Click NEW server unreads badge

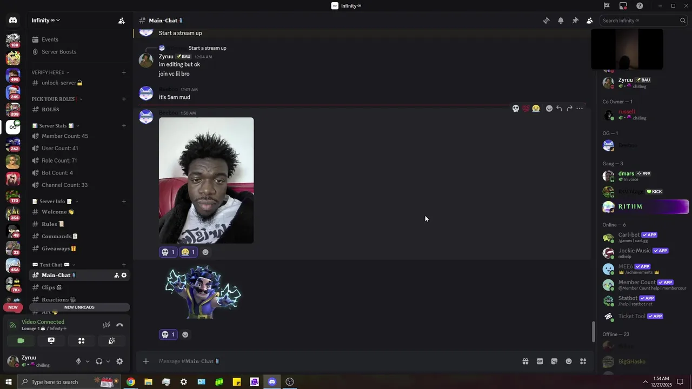click(13, 307)
